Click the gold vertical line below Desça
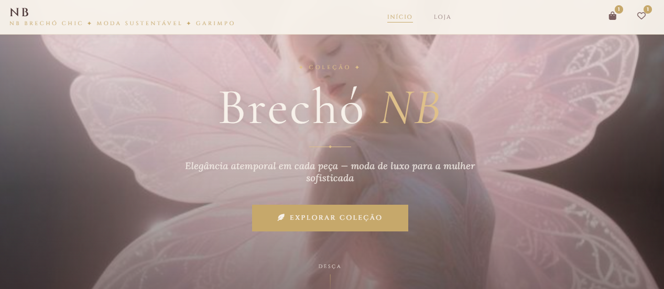Viewport: 664px width, 289px height. tap(330, 281)
